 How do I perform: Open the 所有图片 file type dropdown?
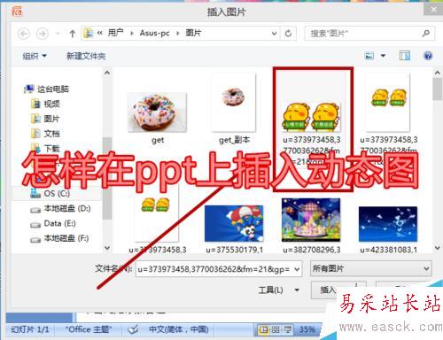(371, 268)
